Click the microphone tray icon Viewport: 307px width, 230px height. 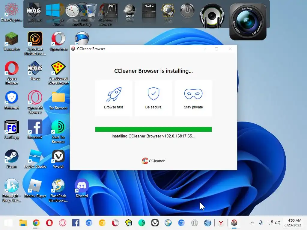[261, 223]
